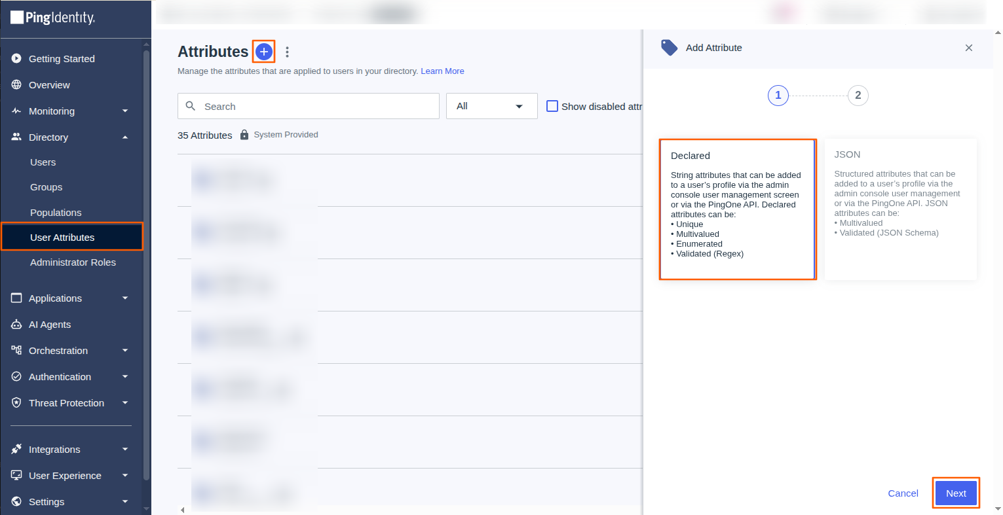Expand the Threat Protection menu section
This screenshot has width=1003, height=515.
(125, 403)
